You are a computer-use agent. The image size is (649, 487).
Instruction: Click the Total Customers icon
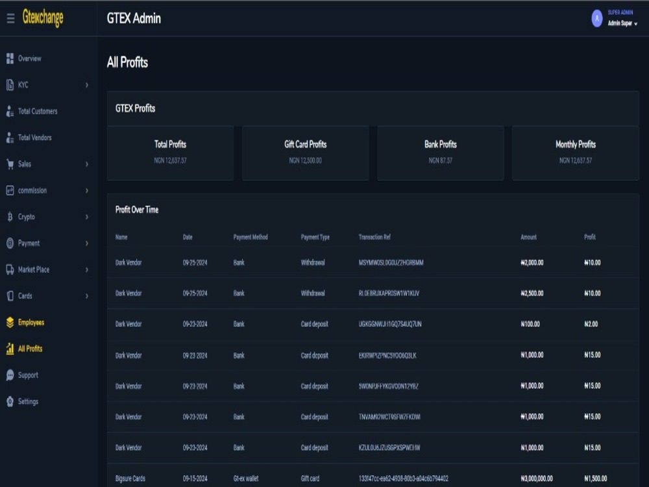coord(10,111)
